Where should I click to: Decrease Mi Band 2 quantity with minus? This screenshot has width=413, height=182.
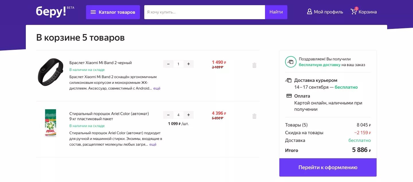(x=168, y=64)
